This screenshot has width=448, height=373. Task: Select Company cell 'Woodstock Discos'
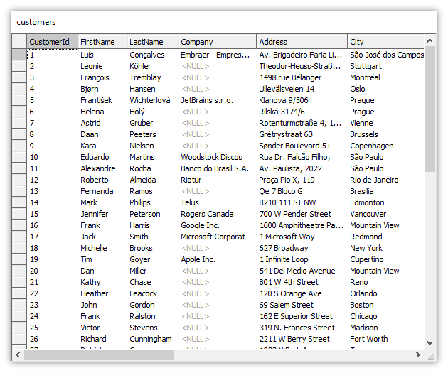(x=217, y=157)
